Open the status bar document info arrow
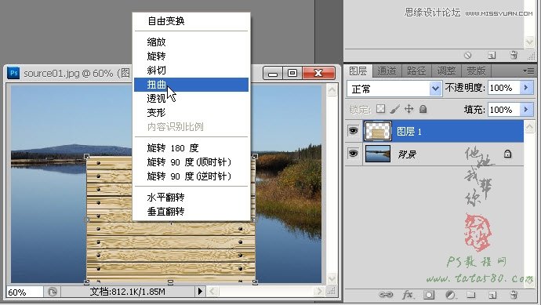The height and width of the screenshot is (305, 541). coord(200,292)
